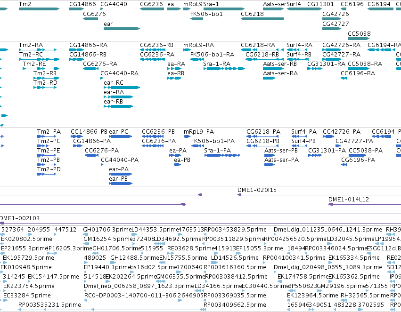Image resolution: width=401 pixels, height=312 pixels.
Task: Click the Tm2-PA protein feature
Action: [47, 136]
